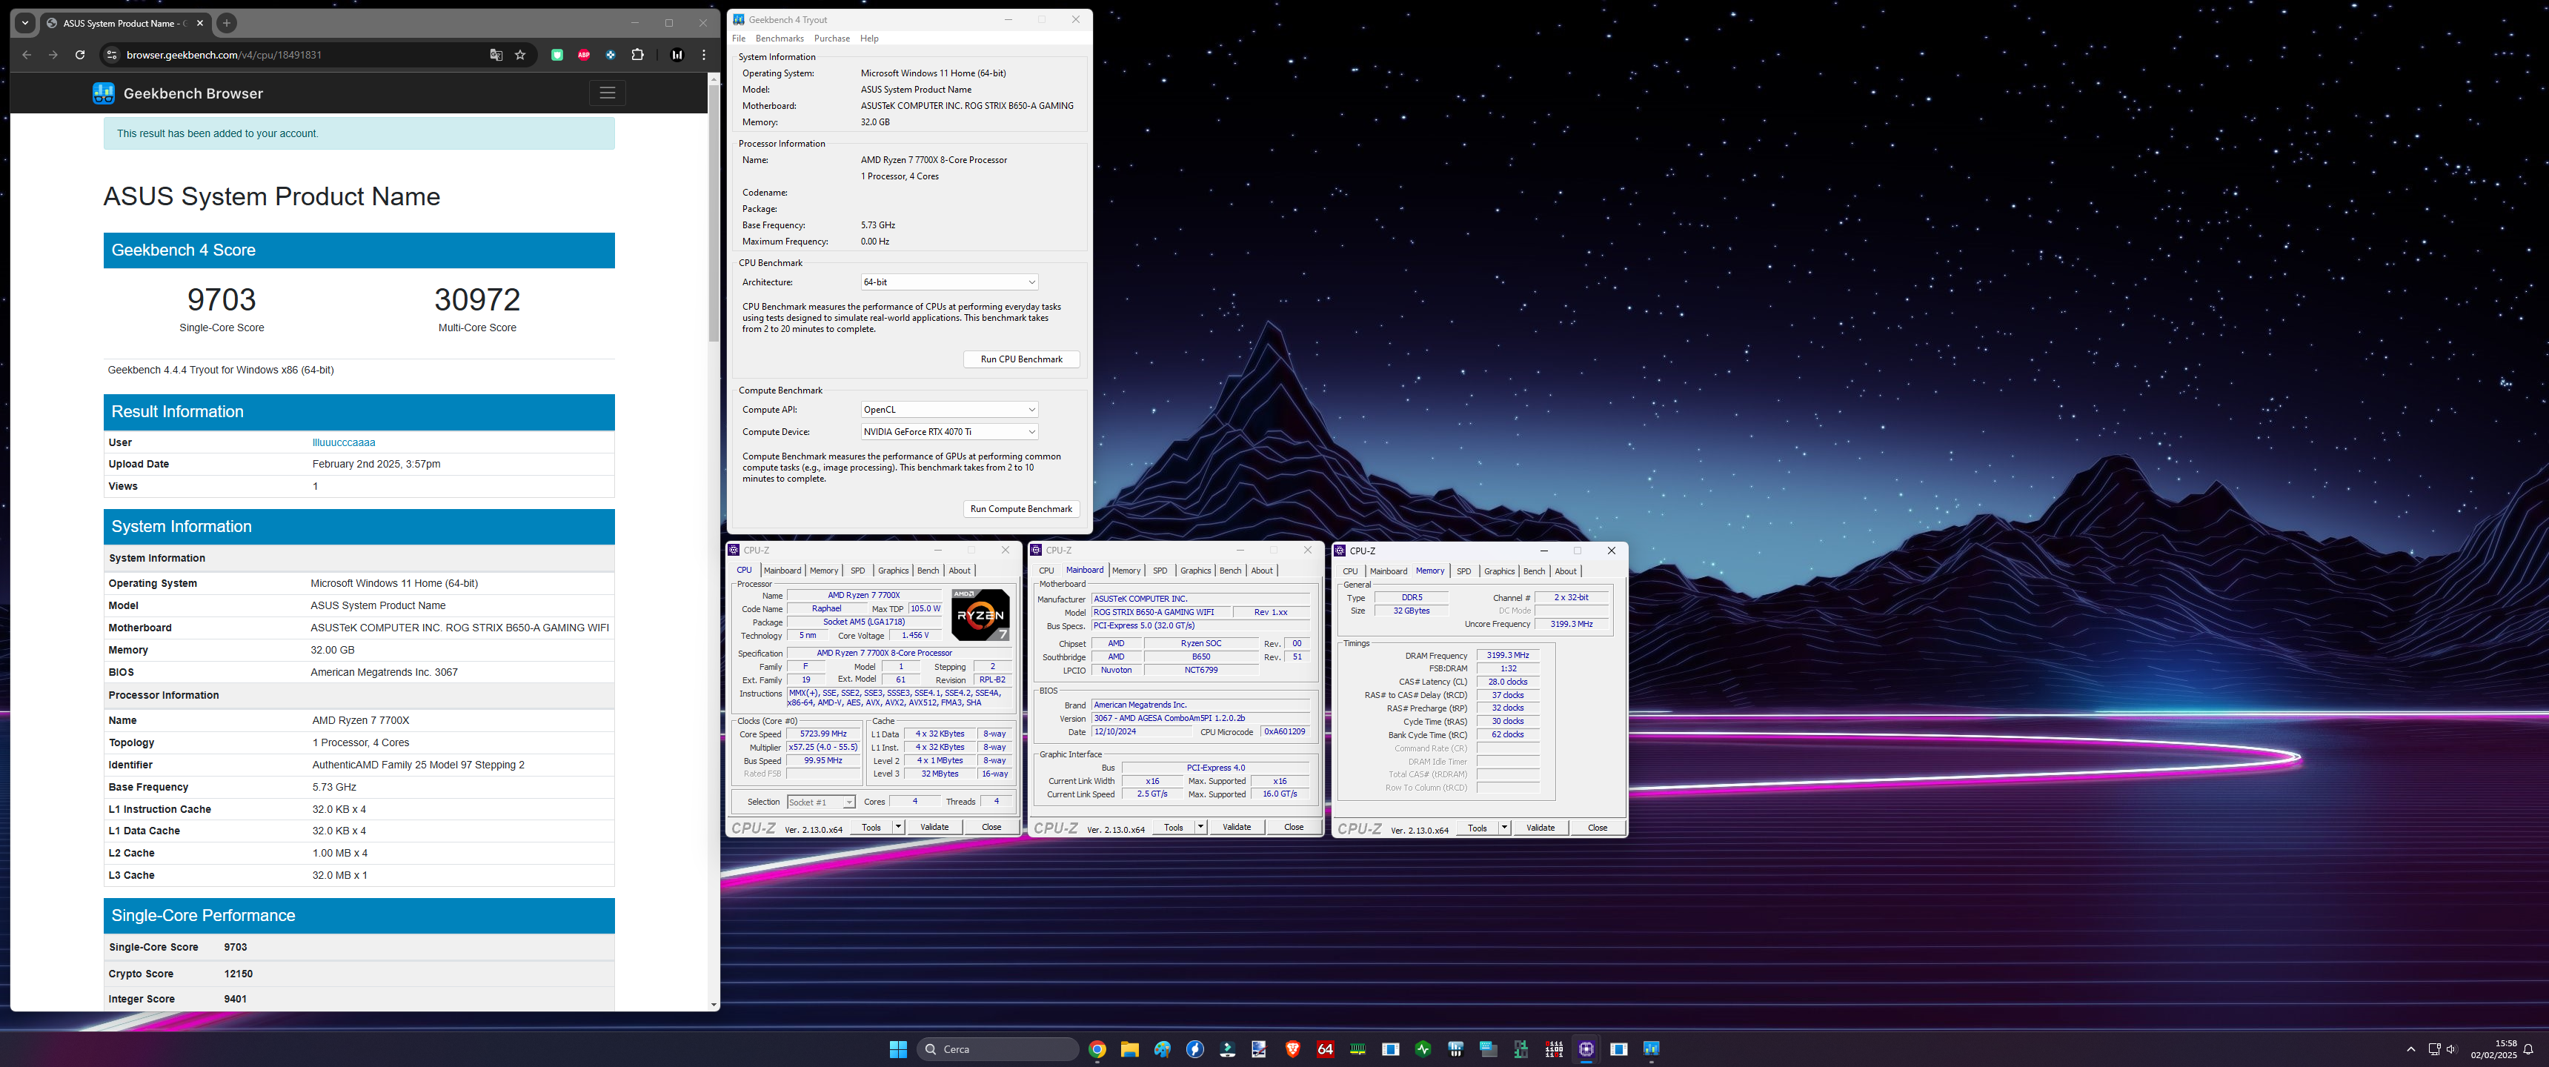Click Run CPU Benchmark button
2549x1067 pixels.
click(1021, 359)
